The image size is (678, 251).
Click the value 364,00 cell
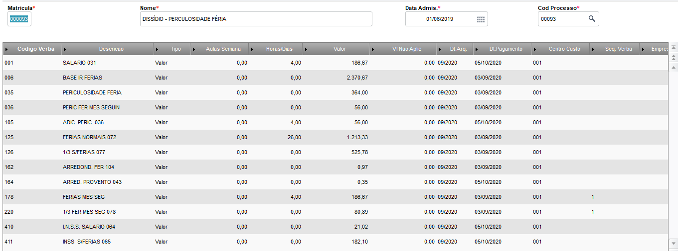359,92
